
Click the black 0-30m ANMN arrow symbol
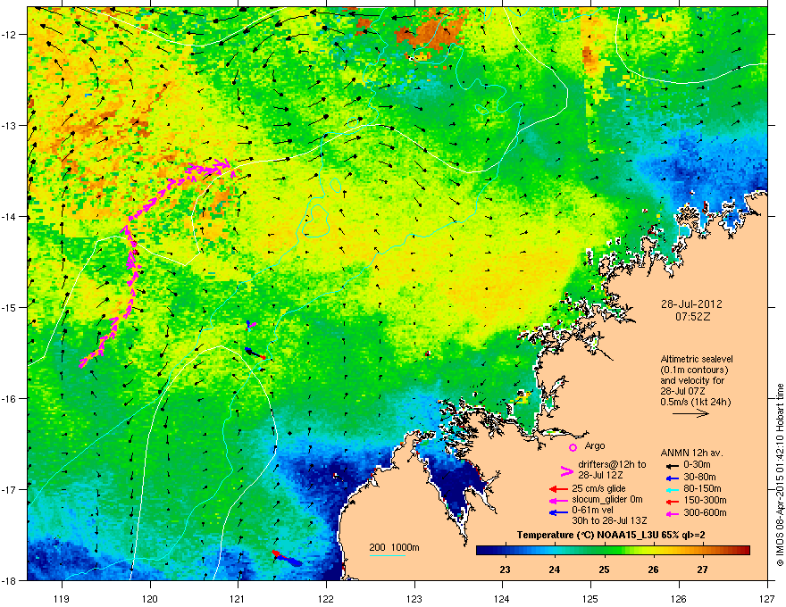(x=672, y=465)
